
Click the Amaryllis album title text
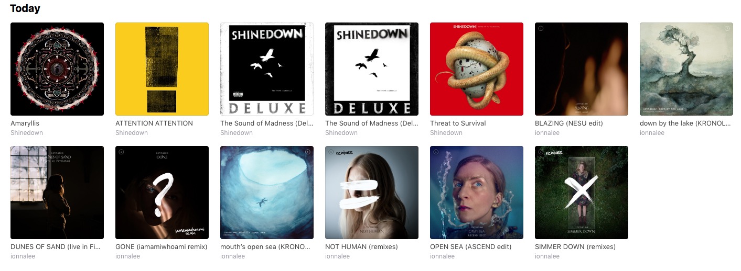point(25,123)
